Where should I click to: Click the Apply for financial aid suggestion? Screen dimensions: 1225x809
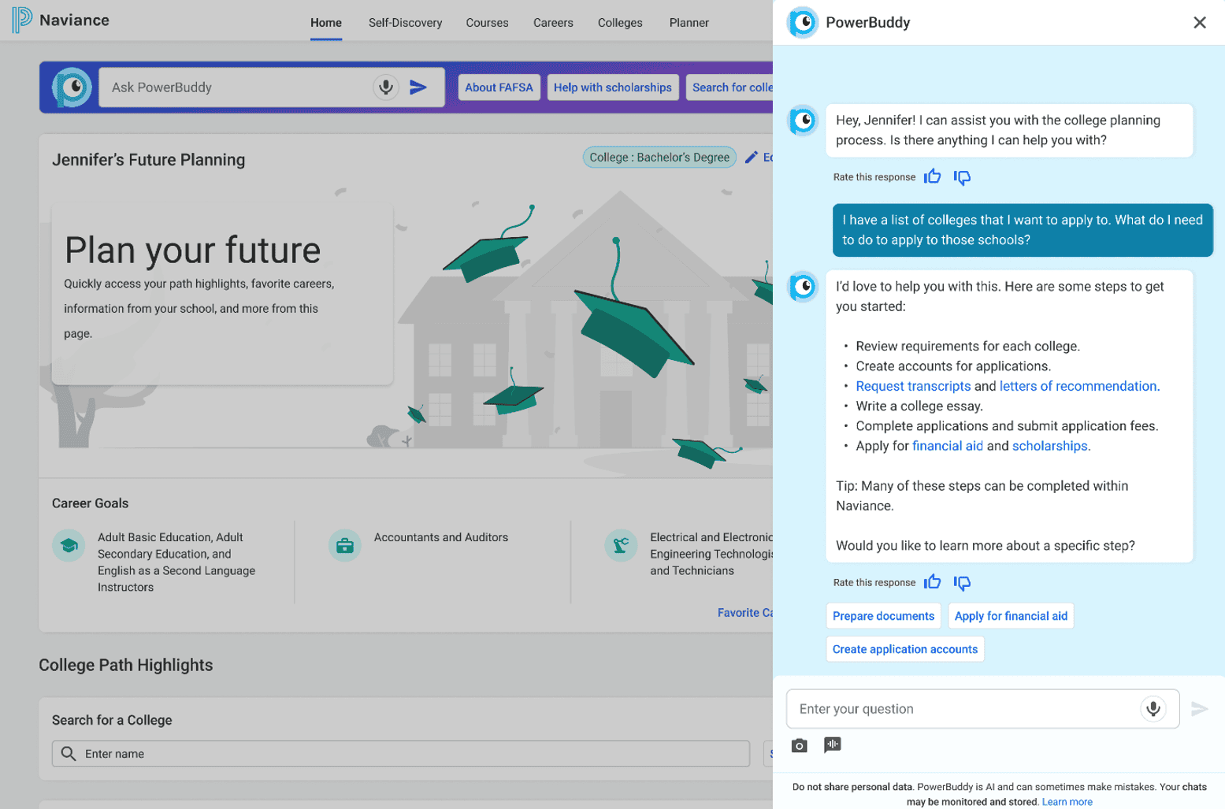point(1011,616)
